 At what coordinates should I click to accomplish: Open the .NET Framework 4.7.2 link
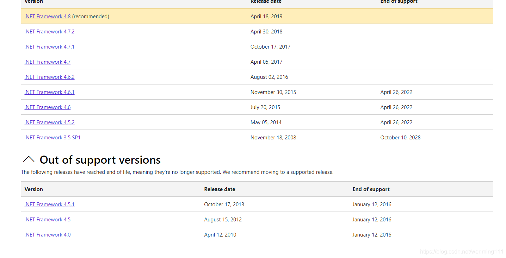pos(50,32)
